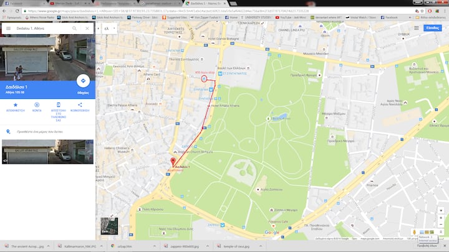Clear the search with the X icon
Viewport: 449px width, 252px height.
(x=86, y=29)
